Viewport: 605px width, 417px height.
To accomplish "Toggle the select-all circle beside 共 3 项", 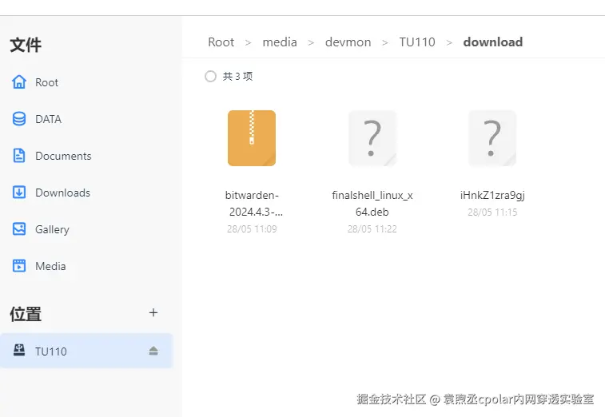I will 210,76.
